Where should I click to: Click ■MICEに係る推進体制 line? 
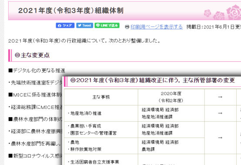(35, 95)
